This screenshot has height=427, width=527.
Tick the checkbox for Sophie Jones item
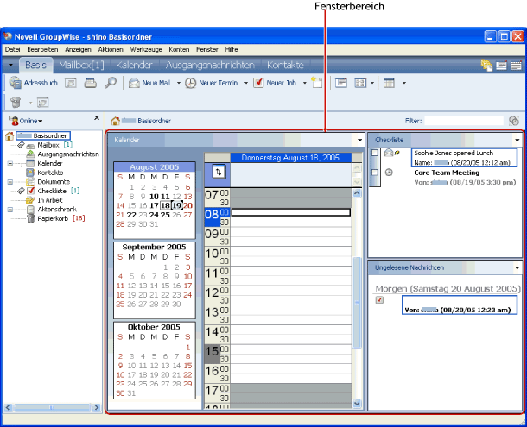coord(375,153)
